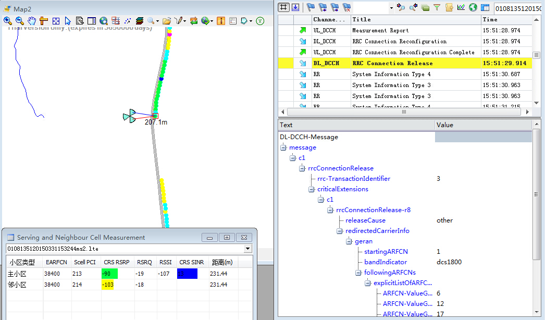Viewport: 545px width, 320px height.
Task: Go to next flag bookmark
Action: pyautogui.click(x=335, y=7)
